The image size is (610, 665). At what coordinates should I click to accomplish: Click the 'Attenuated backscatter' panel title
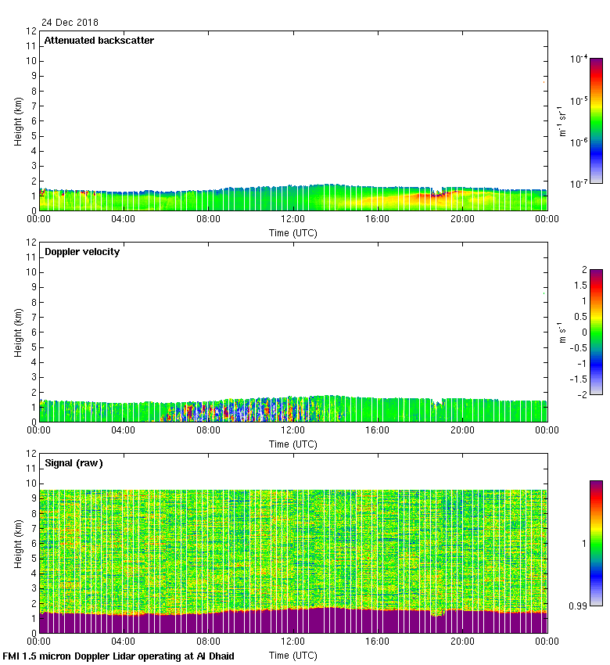[x=99, y=41]
